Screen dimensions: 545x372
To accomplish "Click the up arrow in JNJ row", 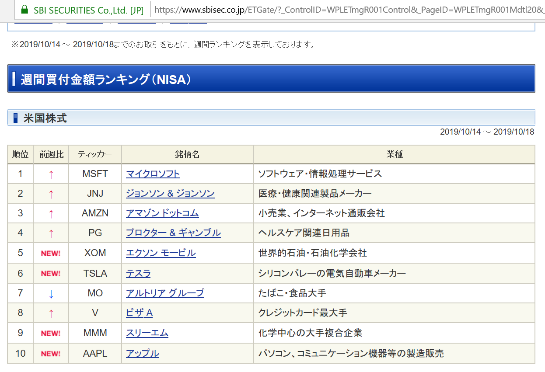I will (51, 194).
